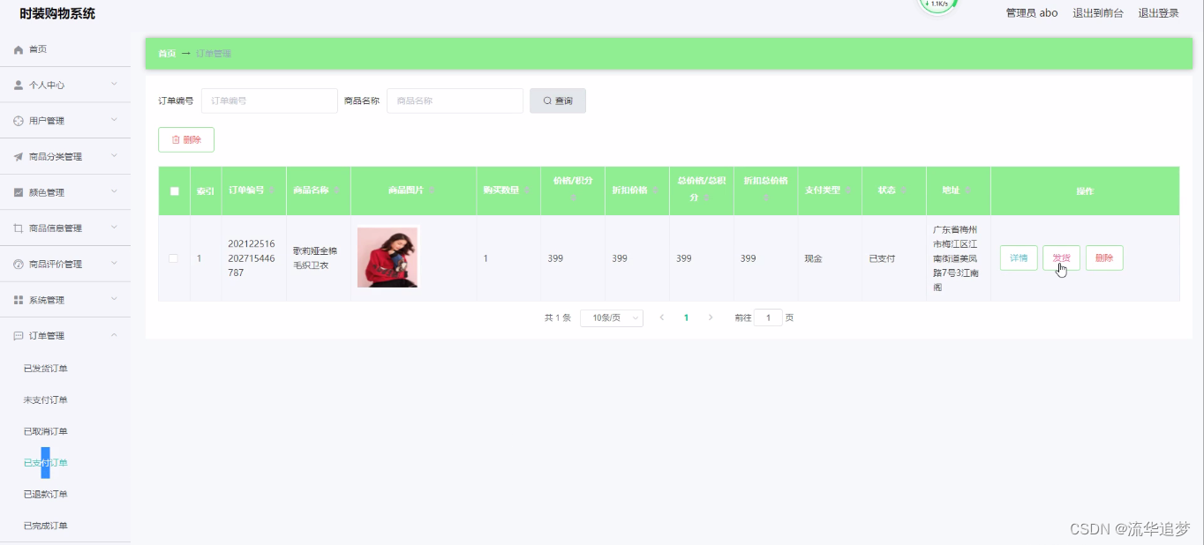The image size is (1204, 545).
Task: Click the 共 1 条 total count text
Action: pyautogui.click(x=558, y=317)
